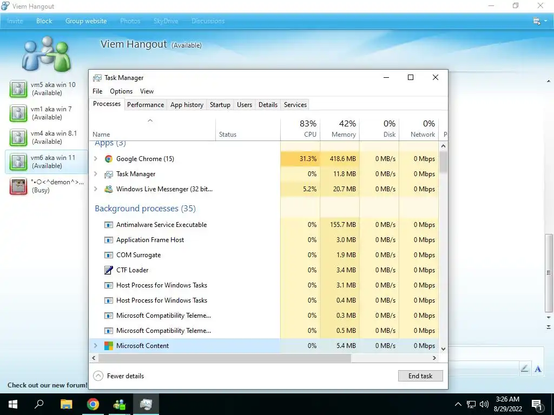Open the Users tab
Screen dimensions: 554x415
[245, 105]
